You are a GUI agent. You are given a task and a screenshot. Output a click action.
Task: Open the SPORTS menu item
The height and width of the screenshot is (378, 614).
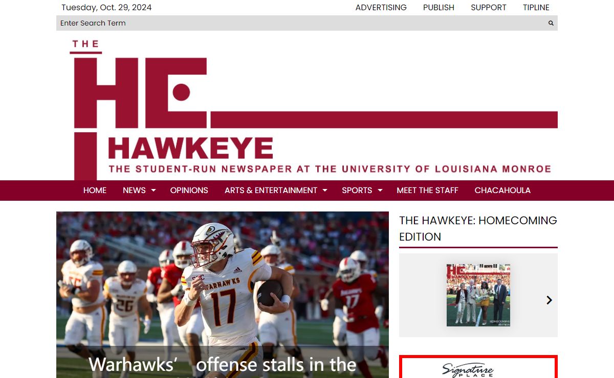(357, 190)
